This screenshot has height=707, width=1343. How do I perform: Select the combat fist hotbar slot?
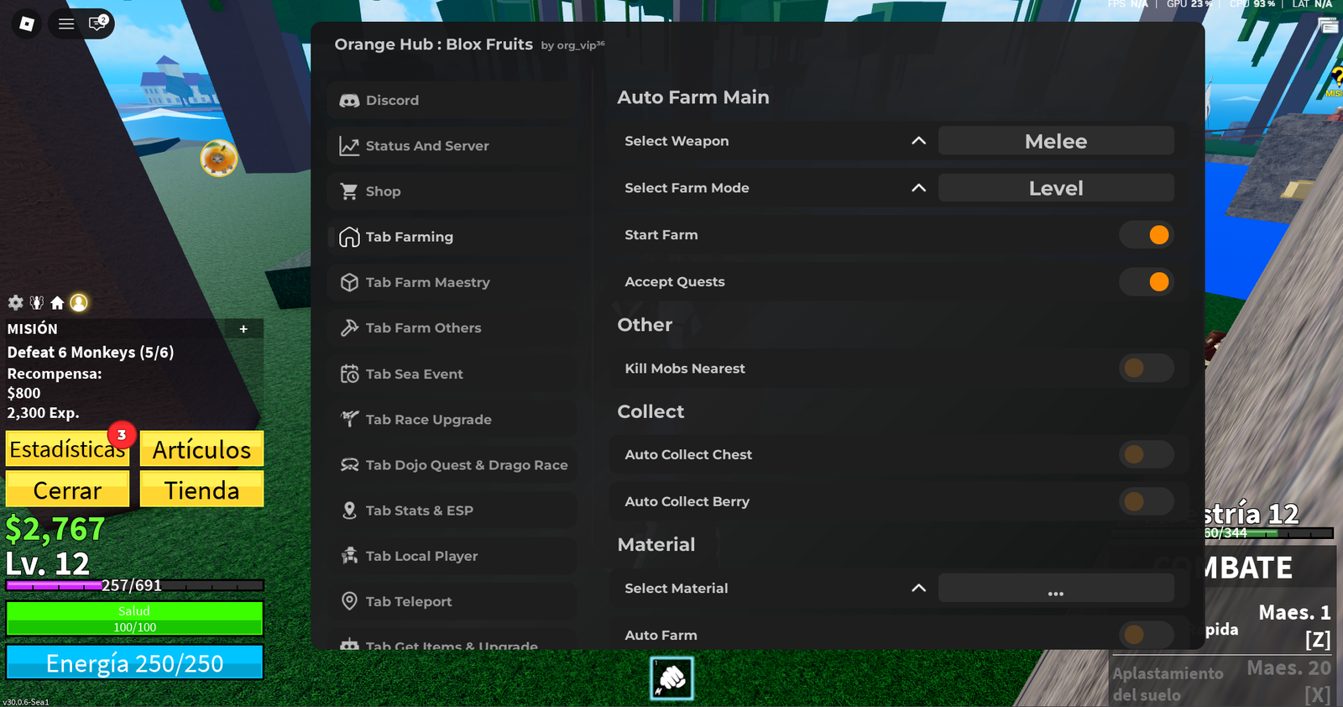point(671,678)
